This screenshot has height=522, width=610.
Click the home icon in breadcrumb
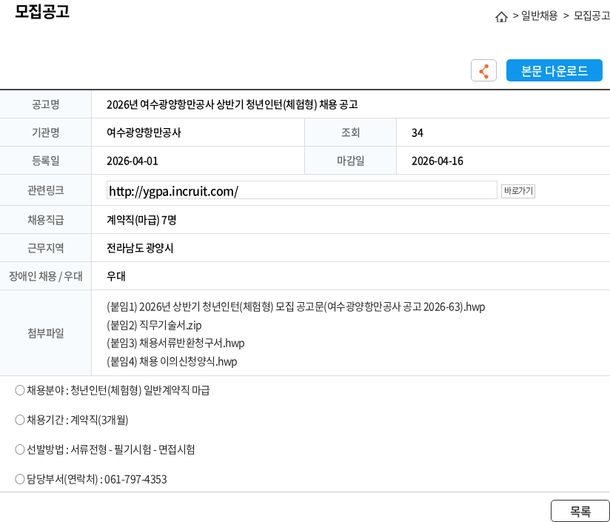point(501,17)
